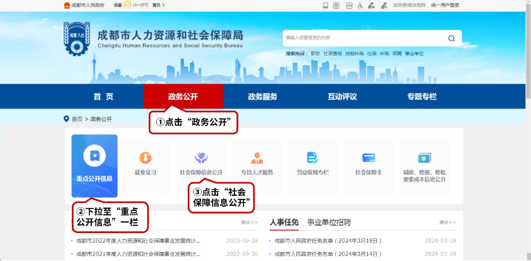Click hot search term 职称
This screenshot has width=531, height=261.
click(x=315, y=54)
